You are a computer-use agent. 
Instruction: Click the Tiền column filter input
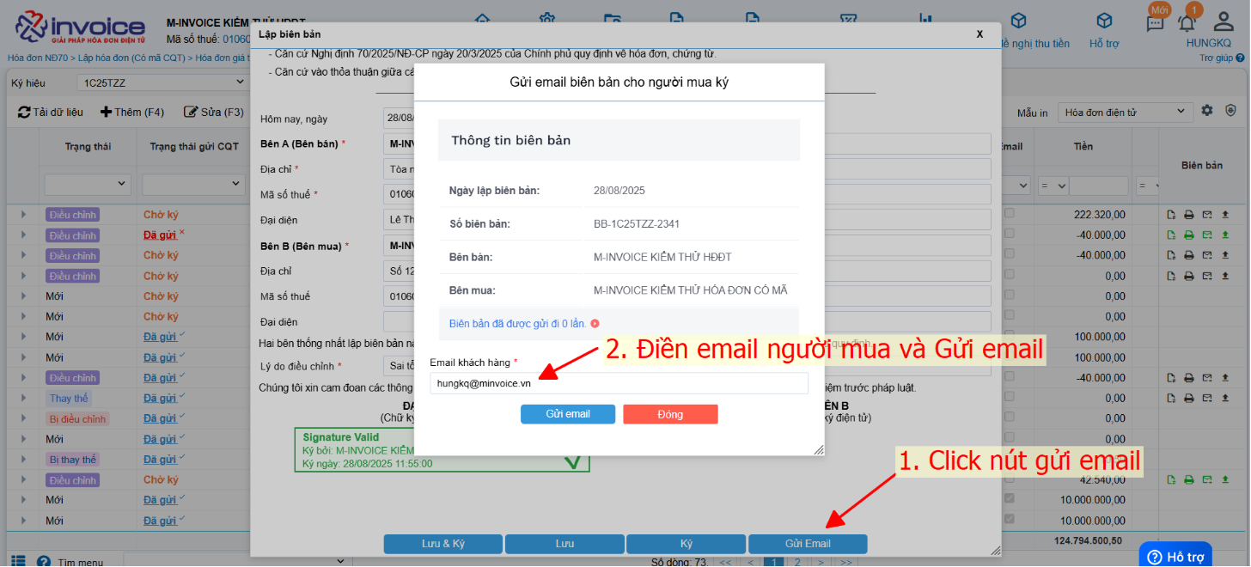(x=1100, y=185)
